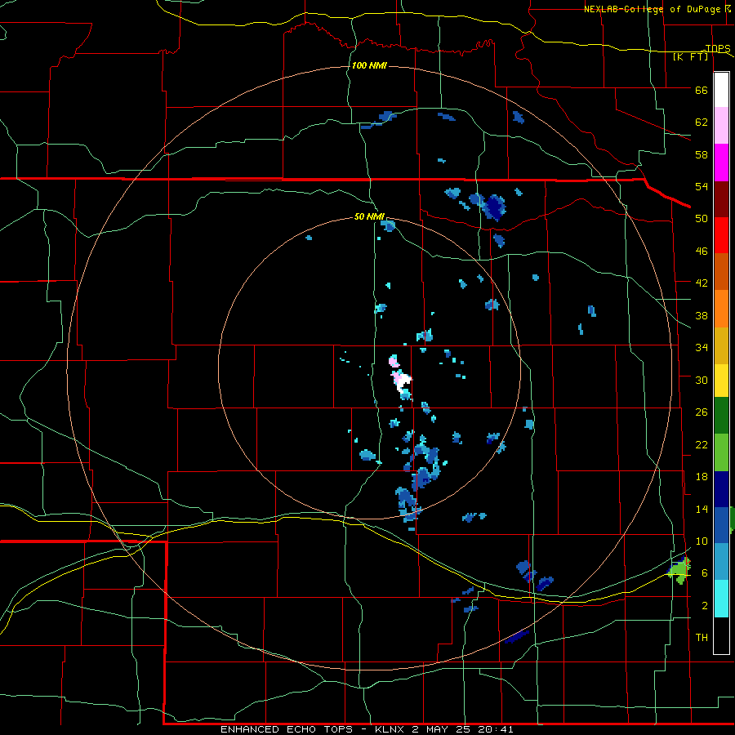Click the white swatch atop the legend

[x=721, y=90]
